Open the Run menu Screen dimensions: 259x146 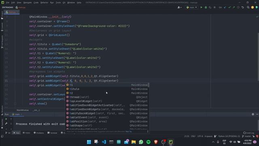click(x=52, y=3)
